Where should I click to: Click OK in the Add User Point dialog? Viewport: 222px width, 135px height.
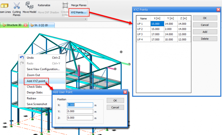tap(115, 100)
